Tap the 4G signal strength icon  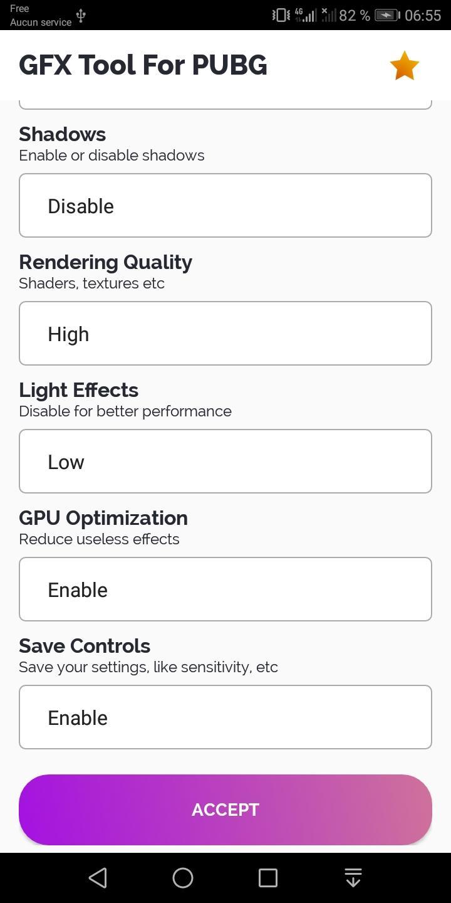(x=305, y=15)
